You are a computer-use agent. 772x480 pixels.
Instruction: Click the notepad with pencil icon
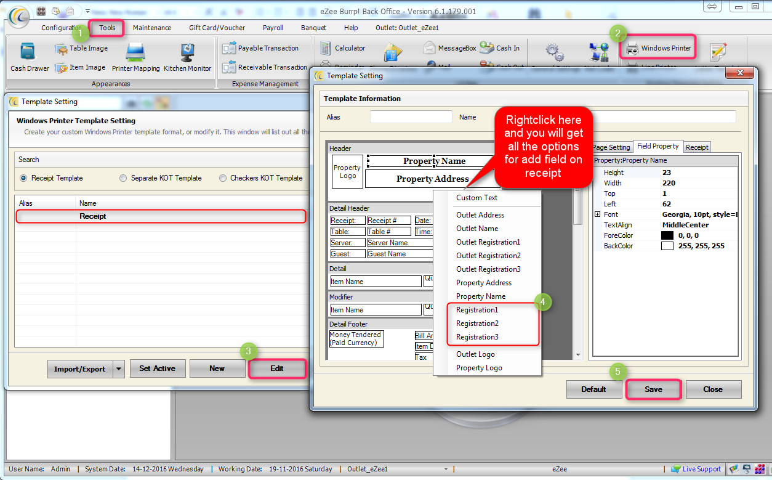point(718,52)
